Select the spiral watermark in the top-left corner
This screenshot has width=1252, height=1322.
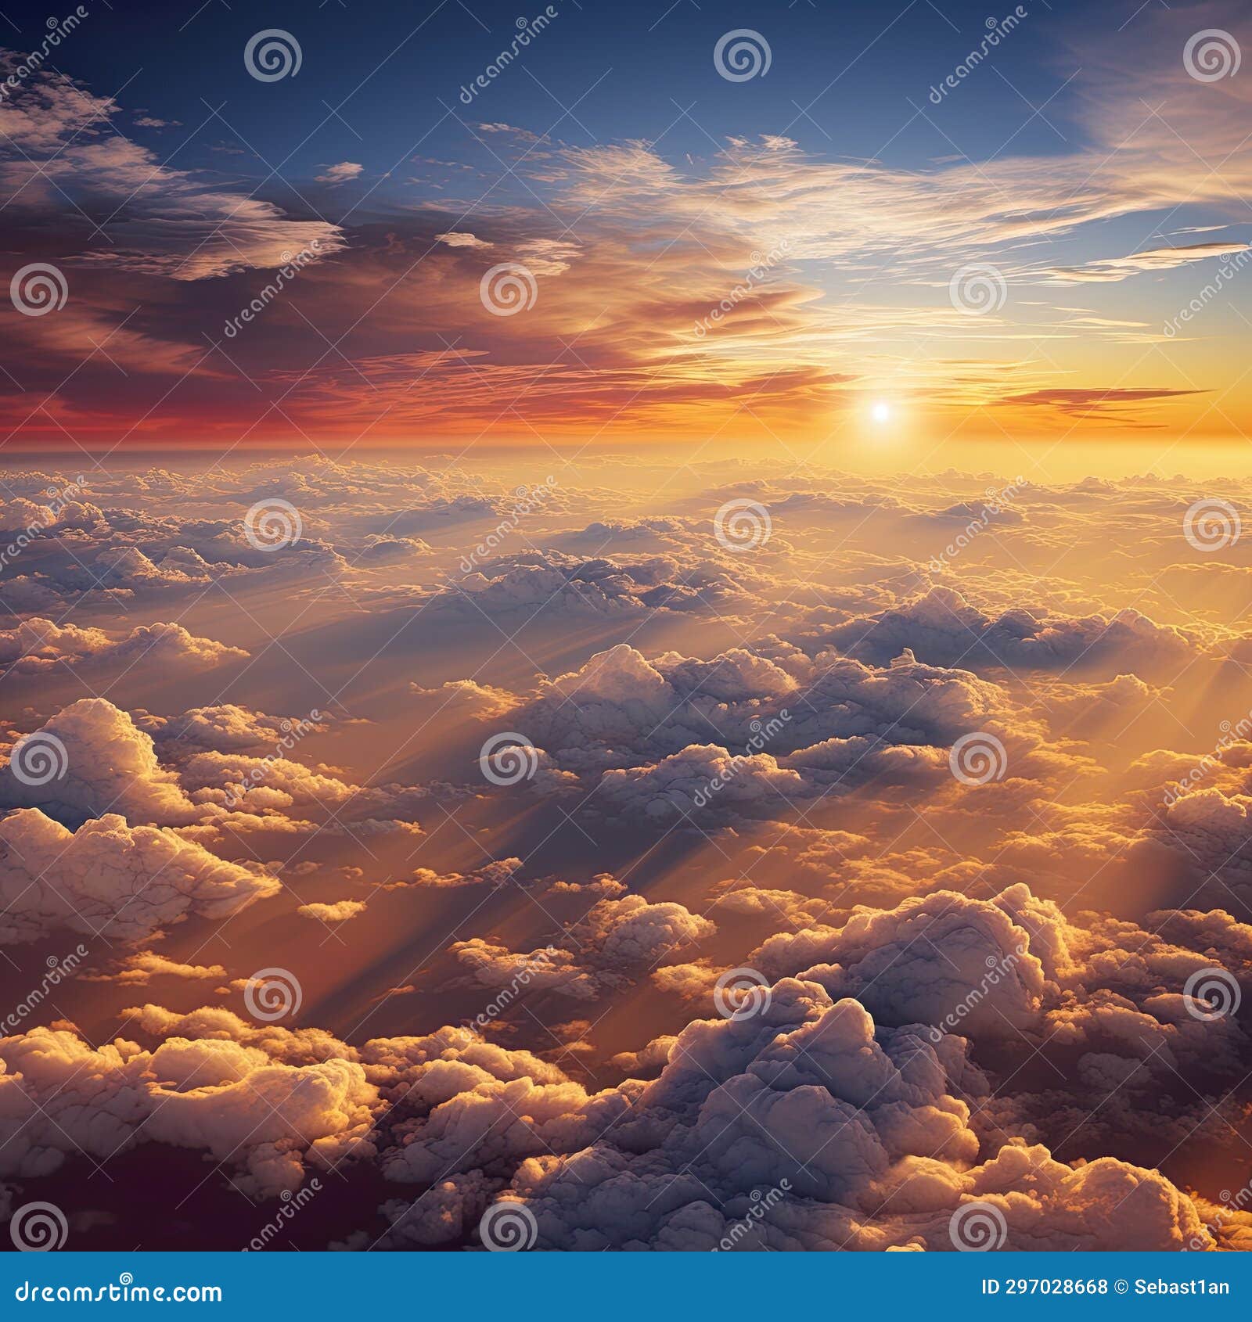coord(272,55)
